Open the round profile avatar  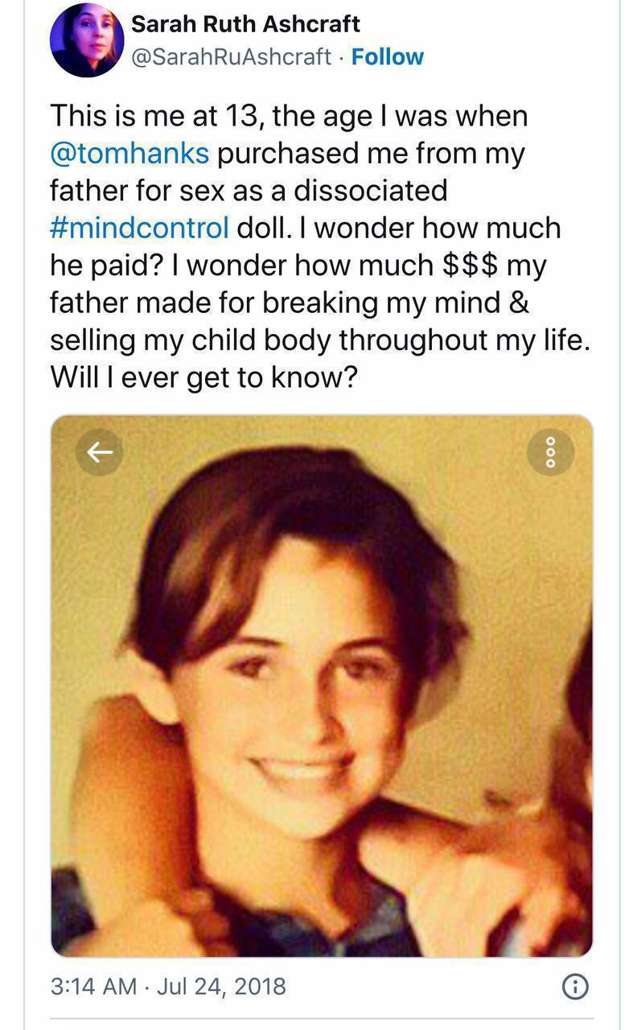[86, 40]
